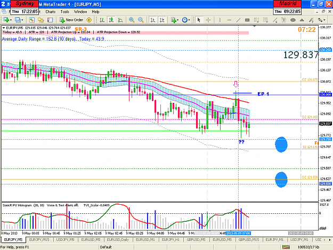This screenshot has width=333, height=250.
Task: Switch to the EURJPY,M15 chart tab
Action: click(x=39, y=239)
